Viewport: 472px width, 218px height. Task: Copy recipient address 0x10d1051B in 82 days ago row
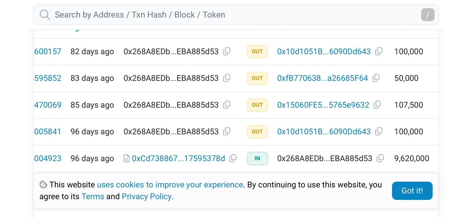[379, 51]
